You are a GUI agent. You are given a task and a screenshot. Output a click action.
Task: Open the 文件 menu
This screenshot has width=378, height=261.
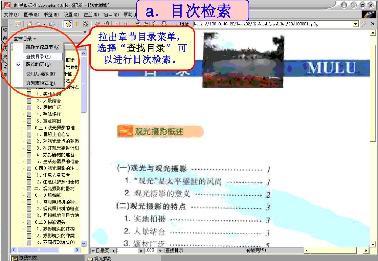click(x=11, y=15)
